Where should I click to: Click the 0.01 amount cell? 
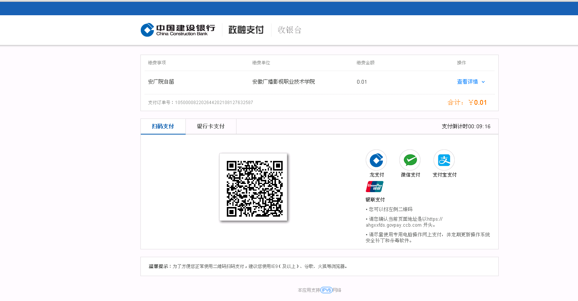pyautogui.click(x=362, y=82)
